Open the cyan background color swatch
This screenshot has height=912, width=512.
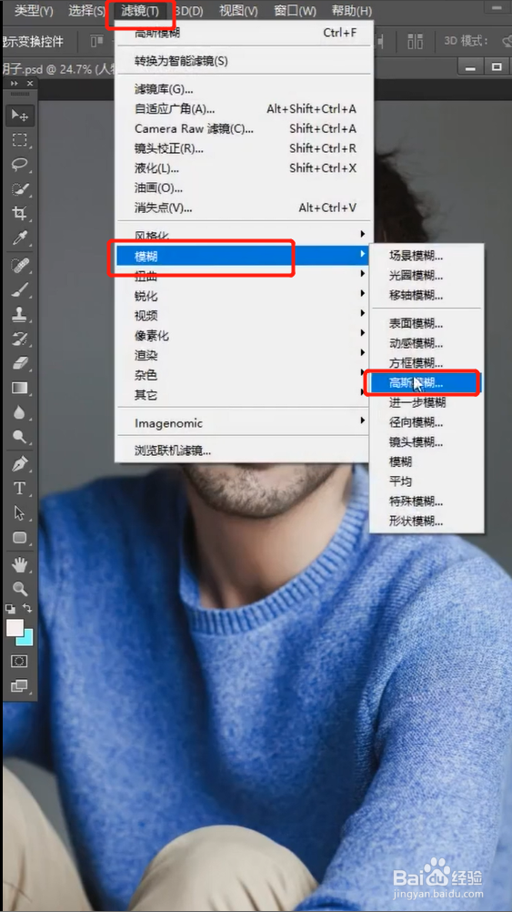point(26,639)
